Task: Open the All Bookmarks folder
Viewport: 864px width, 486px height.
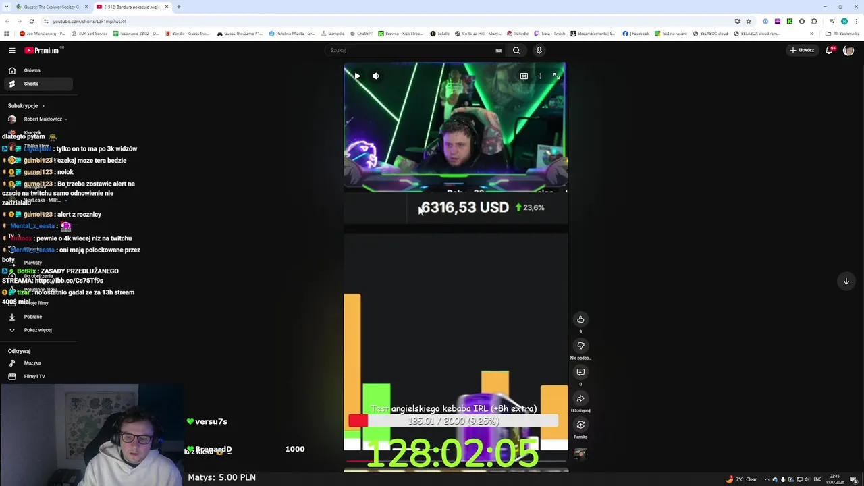Action: (x=842, y=34)
